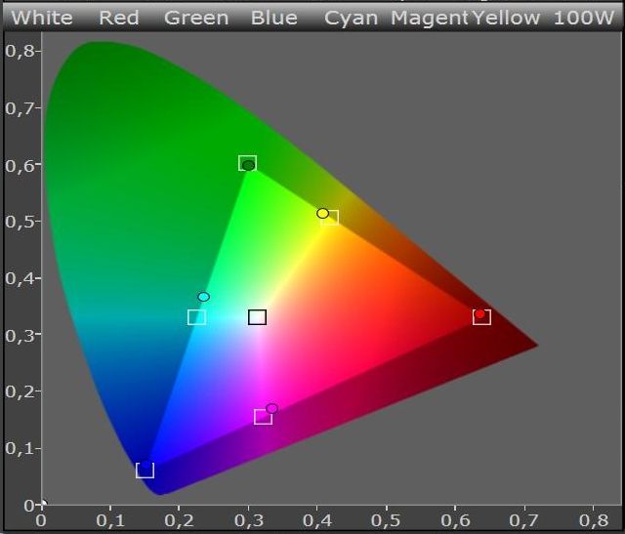Viewport: 625px width, 534px height.
Task: Select the Green column header
Action: 196,18
